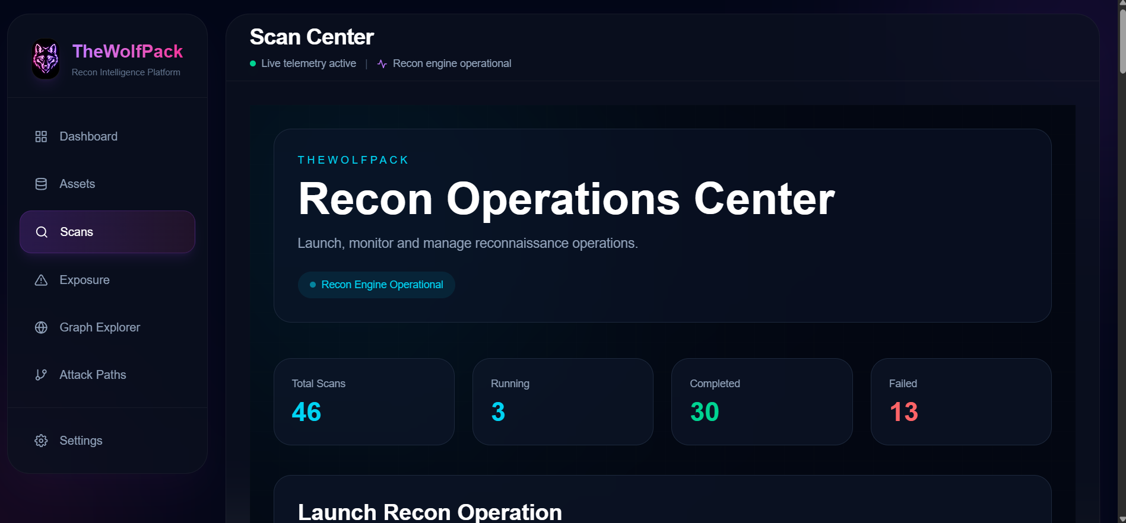
Task: Click 'Live telemetry active' status text
Action: coord(309,63)
